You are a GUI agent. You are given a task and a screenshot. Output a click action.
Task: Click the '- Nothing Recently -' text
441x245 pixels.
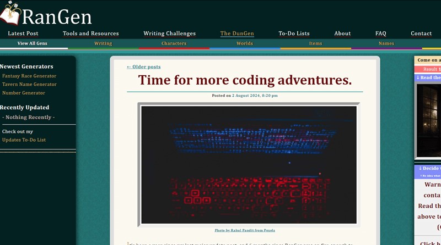[x=29, y=118]
